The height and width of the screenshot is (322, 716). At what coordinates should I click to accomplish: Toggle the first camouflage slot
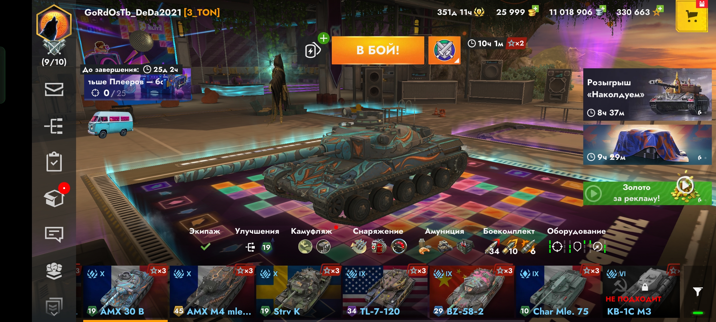(x=305, y=247)
